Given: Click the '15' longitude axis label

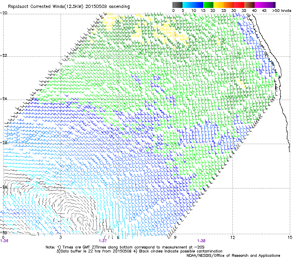Looking at the screenshot, I should 290,237.
